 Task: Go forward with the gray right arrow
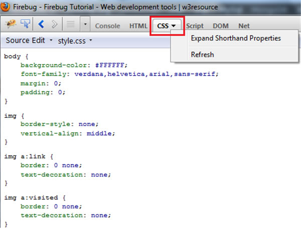[54, 24]
